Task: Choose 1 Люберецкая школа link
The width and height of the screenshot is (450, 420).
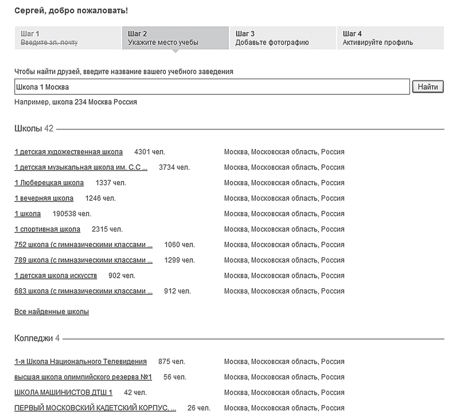Action: (x=49, y=183)
